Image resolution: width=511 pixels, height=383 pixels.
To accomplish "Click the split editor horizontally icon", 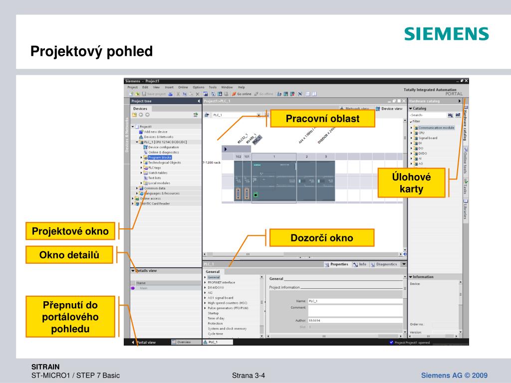I will coord(308,94).
